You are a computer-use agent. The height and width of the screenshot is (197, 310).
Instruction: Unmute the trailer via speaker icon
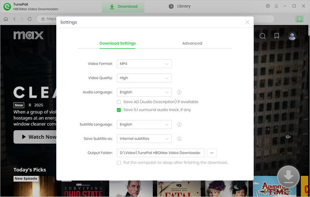tap(288, 136)
